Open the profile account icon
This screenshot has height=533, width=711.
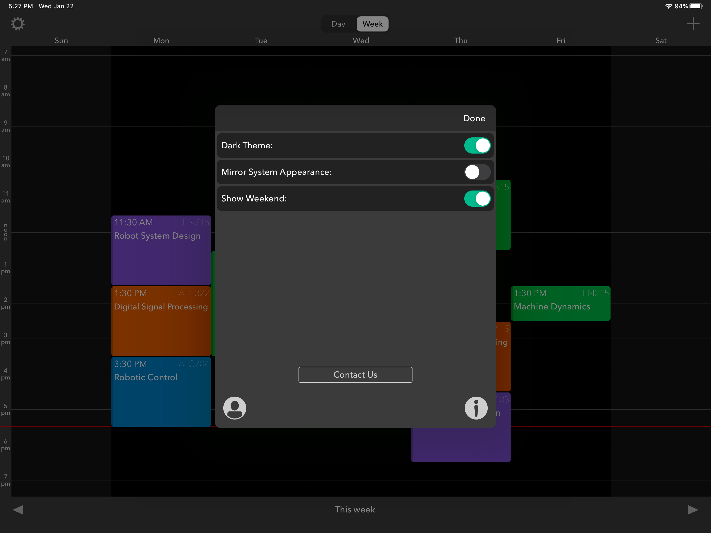pos(235,408)
